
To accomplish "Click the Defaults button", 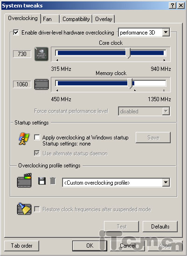I will click(160, 227).
